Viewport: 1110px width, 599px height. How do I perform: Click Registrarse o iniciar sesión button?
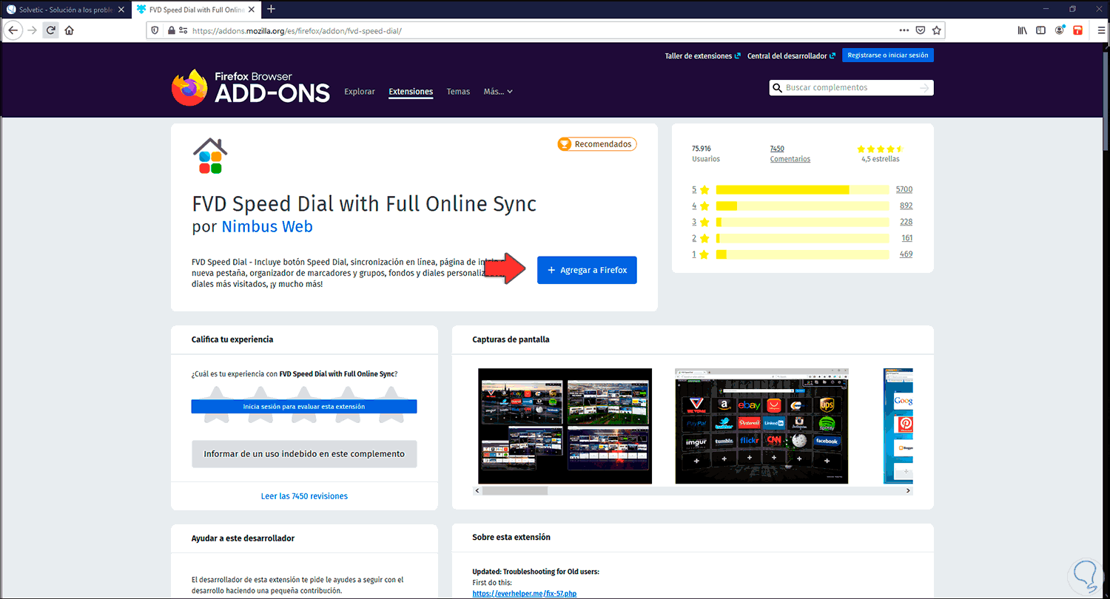pyautogui.click(x=888, y=55)
